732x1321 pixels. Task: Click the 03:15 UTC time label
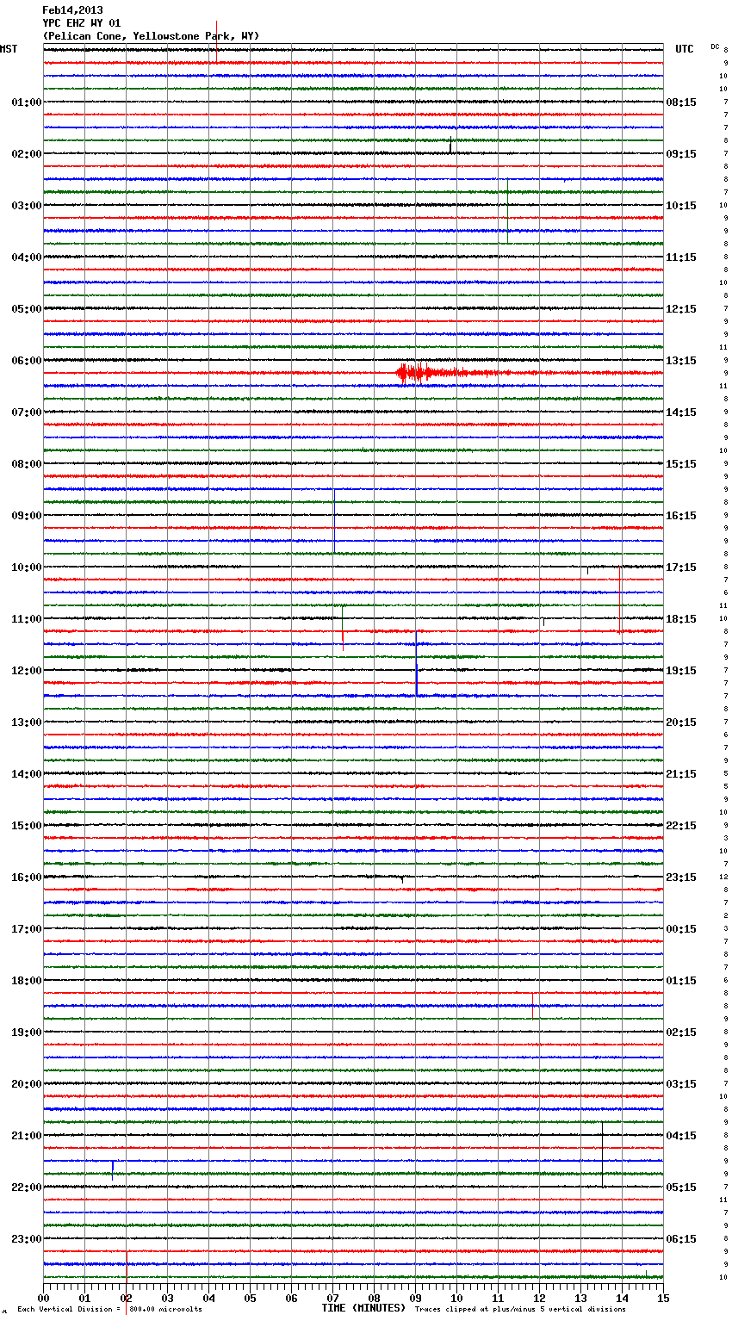pos(681,1084)
